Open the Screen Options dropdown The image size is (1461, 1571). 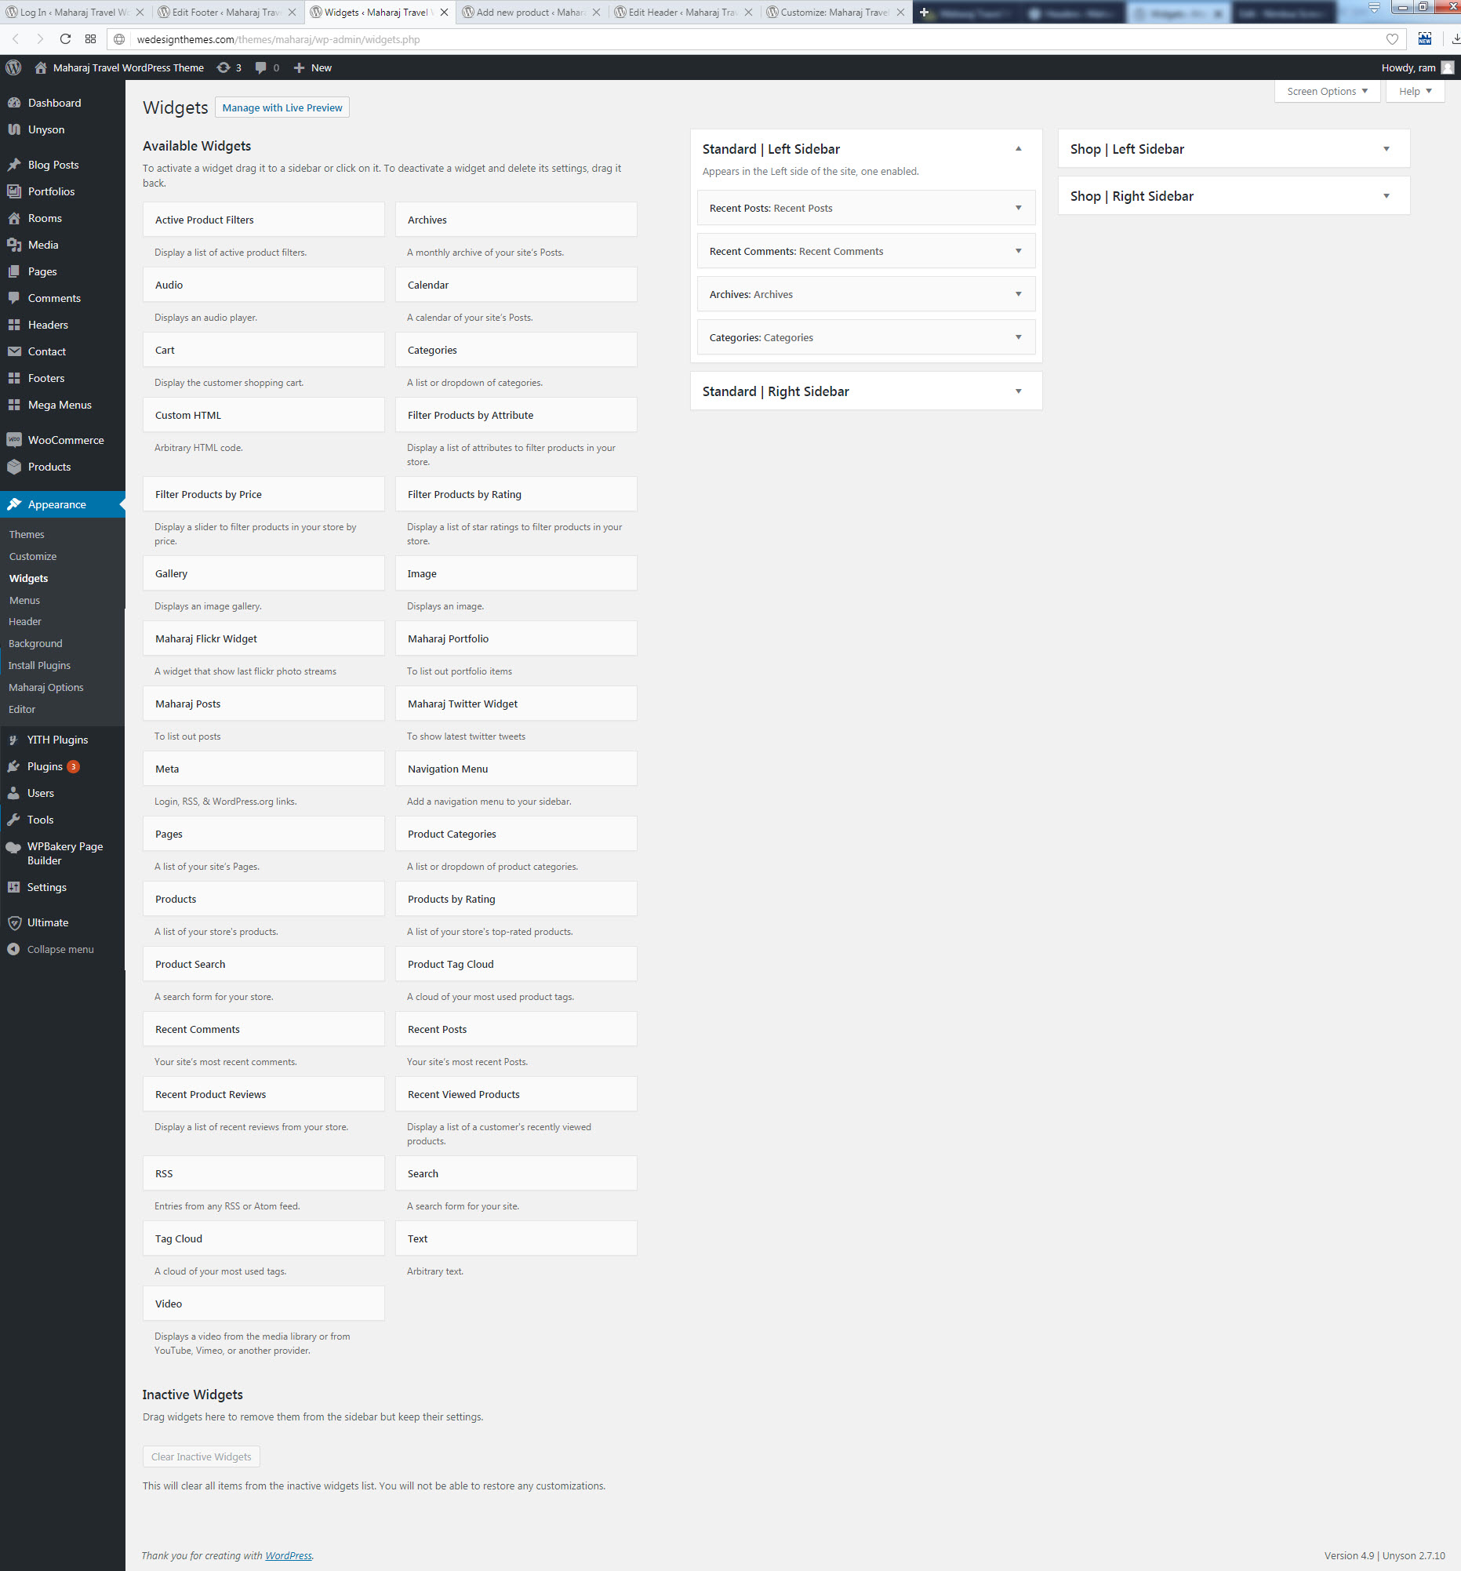click(x=1326, y=92)
